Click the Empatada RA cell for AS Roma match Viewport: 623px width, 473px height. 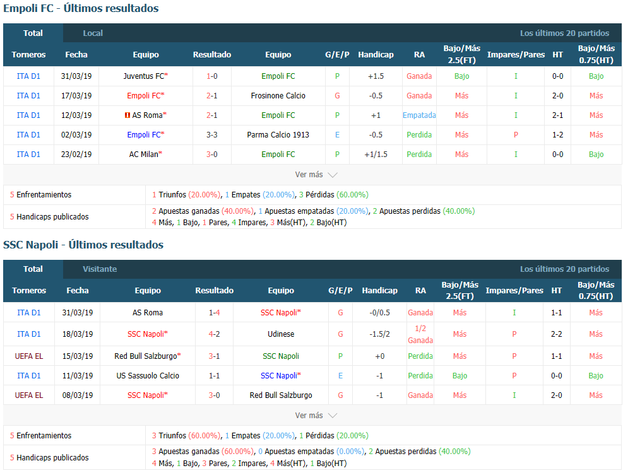point(419,115)
